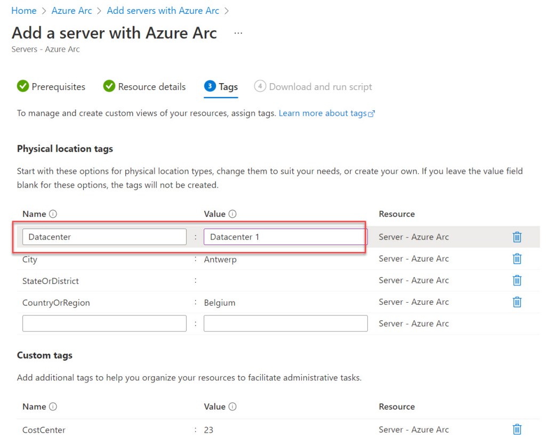Remove the StateOrDistrict tag row
This screenshot has width=546, height=439.
click(x=517, y=280)
